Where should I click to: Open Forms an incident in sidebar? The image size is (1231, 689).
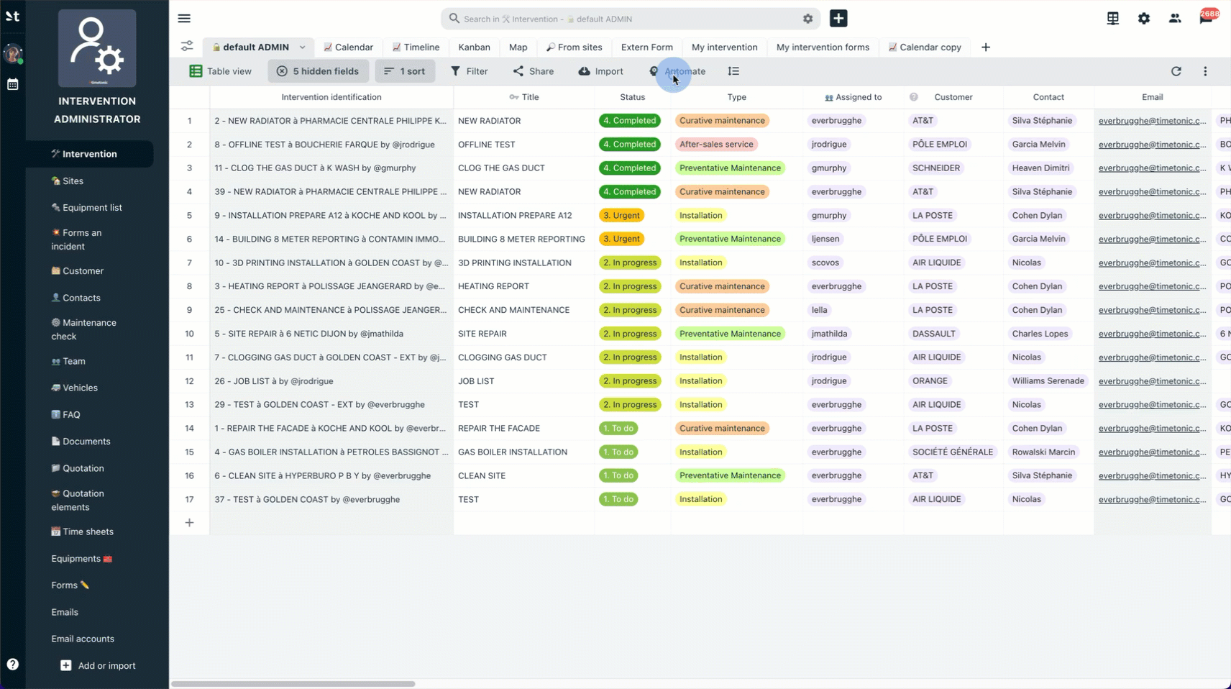(77, 239)
